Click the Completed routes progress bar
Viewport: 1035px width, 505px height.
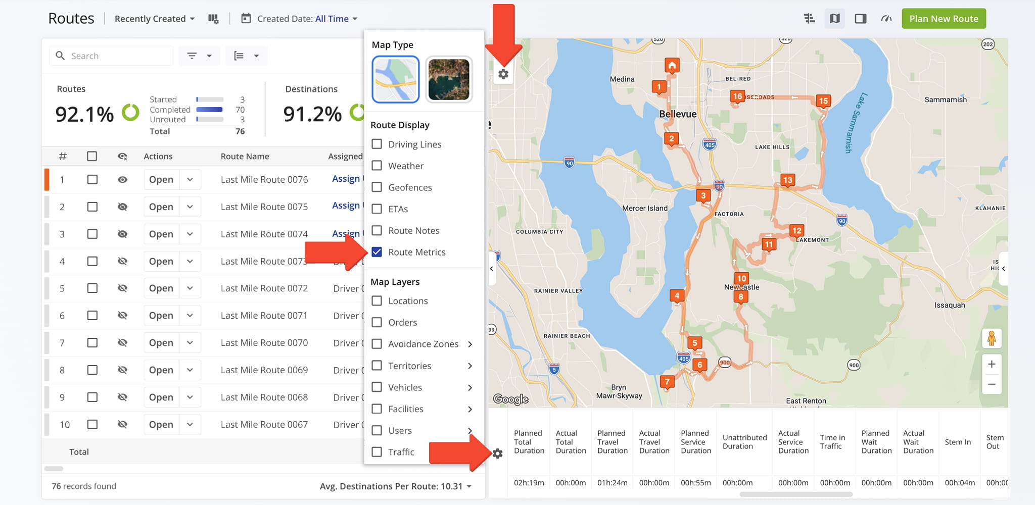coord(210,110)
